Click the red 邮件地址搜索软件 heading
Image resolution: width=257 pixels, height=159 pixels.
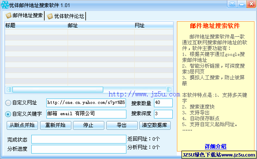(x=215, y=26)
